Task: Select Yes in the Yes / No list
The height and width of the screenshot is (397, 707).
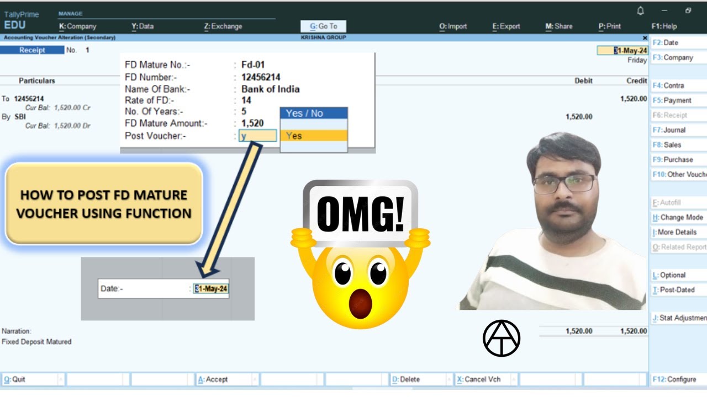Action: coord(314,136)
